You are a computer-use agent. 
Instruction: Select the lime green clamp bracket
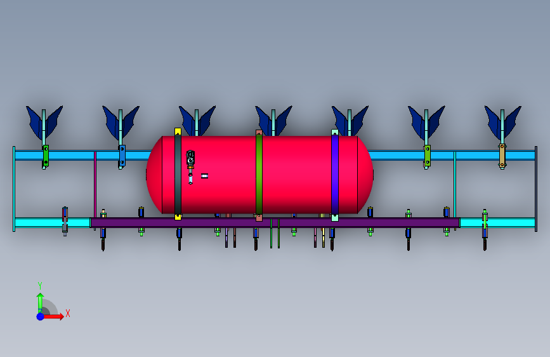pos(427,156)
